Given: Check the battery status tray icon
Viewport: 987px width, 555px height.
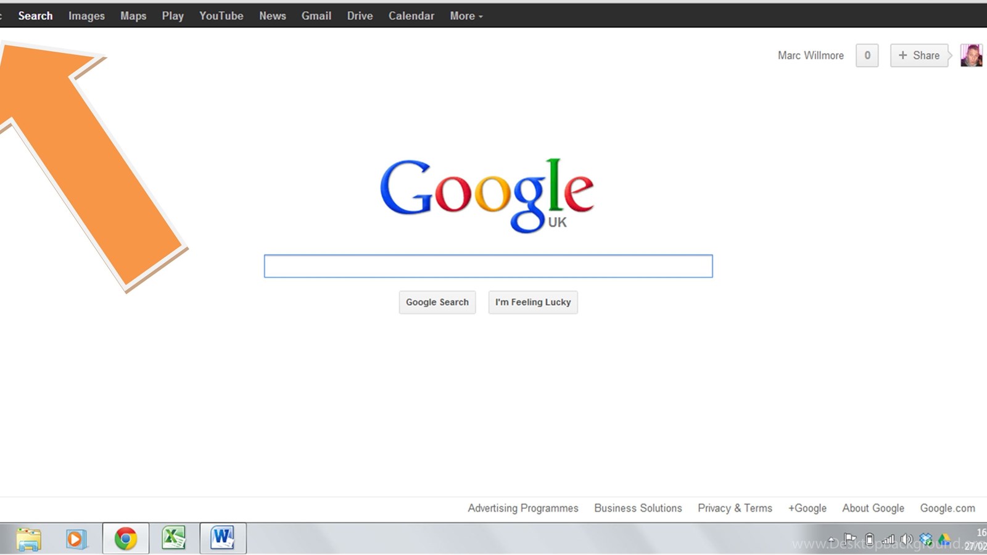Looking at the screenshot, I should pyautogui.click(x=869, y=540).
